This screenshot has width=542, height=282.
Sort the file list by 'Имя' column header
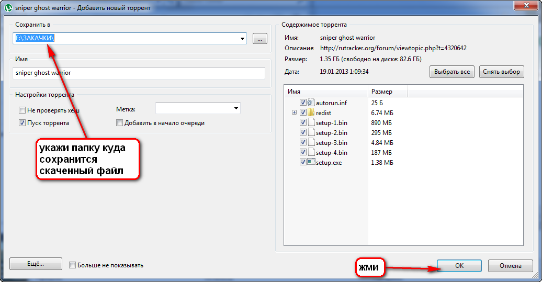click(x=326, y=92)
